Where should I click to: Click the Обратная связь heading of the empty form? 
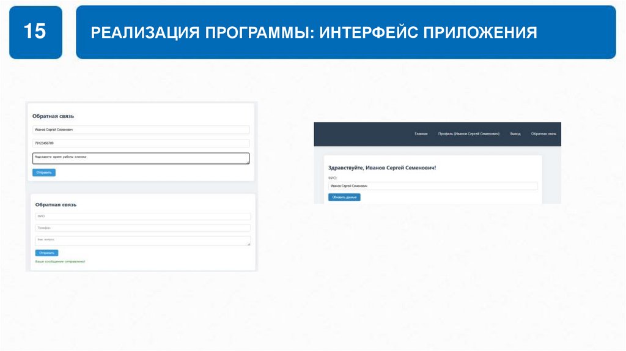[56, 204]
